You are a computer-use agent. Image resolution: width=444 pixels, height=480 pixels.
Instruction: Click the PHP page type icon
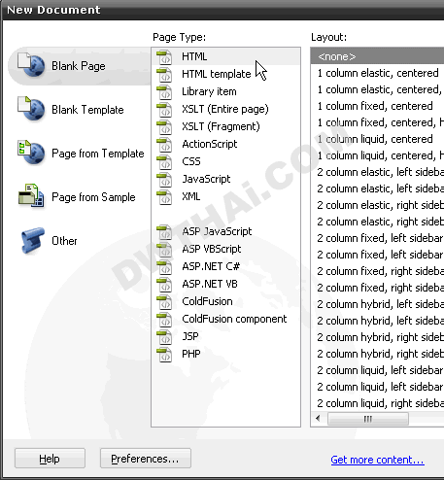164,355
